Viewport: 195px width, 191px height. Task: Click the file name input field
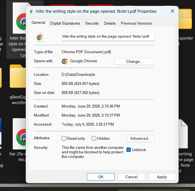click(x=108, y=37)
